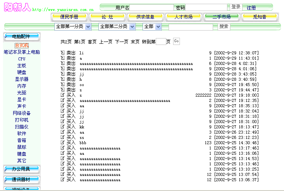Expand the 办公用具 sidebar category
This screenshot has width=284, height=191.
click(21, 169)
